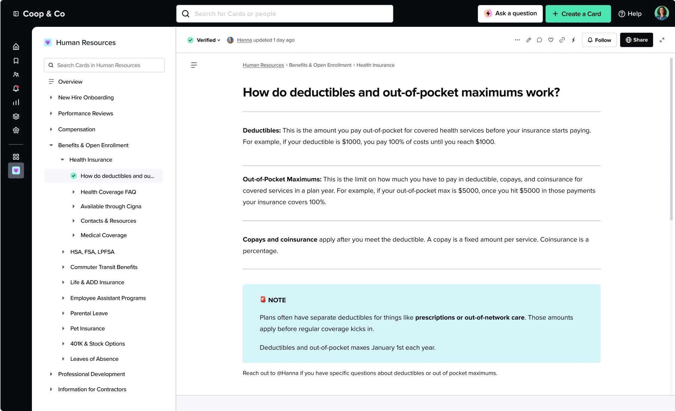The image size is (675, 411).
Task: Collapse the Benefits & Open Enrollment section
Action: click(x=51, y=145)
